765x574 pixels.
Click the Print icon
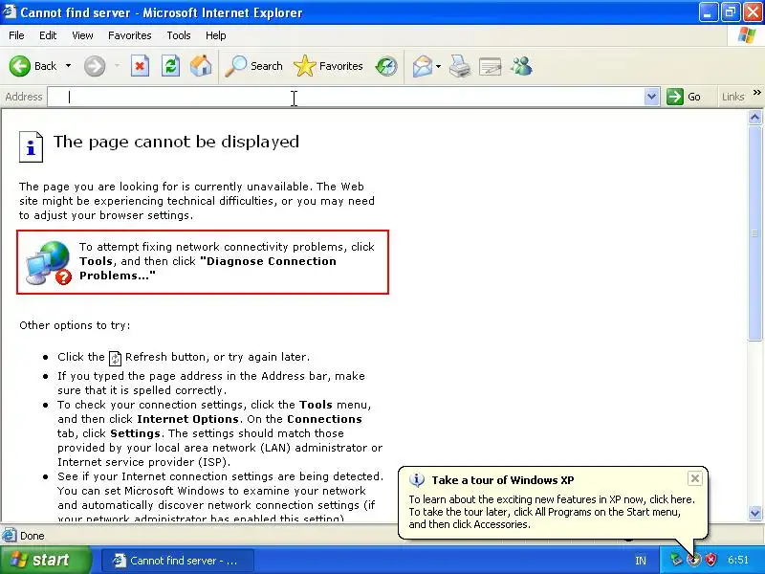[x=460, y=66]
